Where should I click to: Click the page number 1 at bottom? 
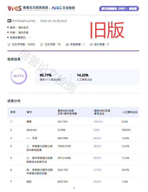[x=74, y=188]
